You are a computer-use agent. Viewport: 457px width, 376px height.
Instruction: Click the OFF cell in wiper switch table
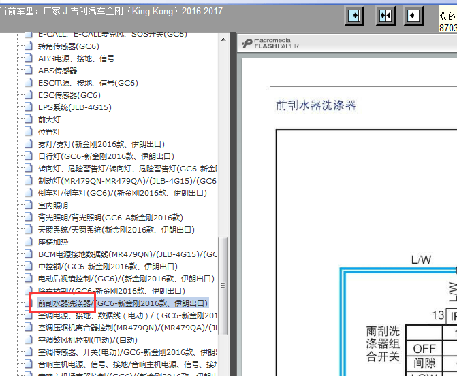[424, 348]
